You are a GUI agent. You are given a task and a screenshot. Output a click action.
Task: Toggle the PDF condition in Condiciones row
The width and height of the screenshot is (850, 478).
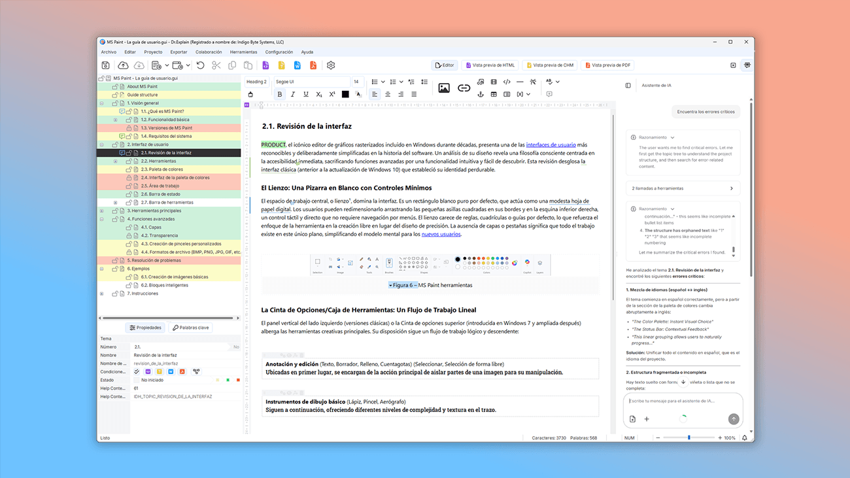[182, 371]
